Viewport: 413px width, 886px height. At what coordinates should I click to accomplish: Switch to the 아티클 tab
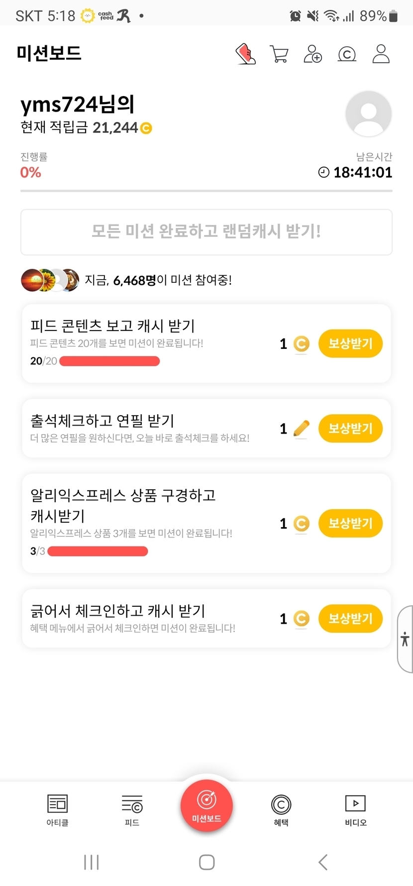click(x=57, y=809)
